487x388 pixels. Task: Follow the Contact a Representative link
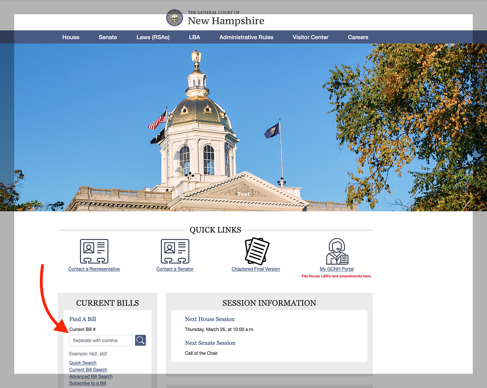[94, 269]
